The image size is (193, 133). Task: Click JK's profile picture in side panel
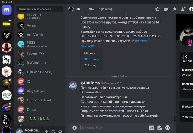(x=187, y=37)
